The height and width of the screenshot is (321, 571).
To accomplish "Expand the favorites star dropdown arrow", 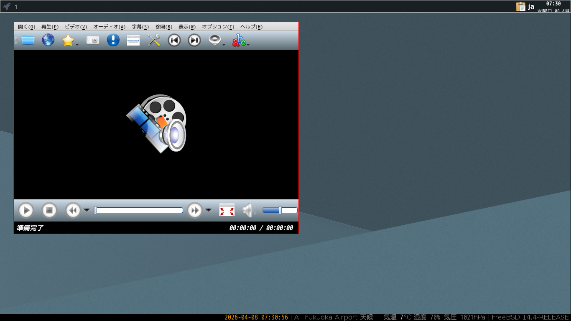I will click(x=77, y=45).
